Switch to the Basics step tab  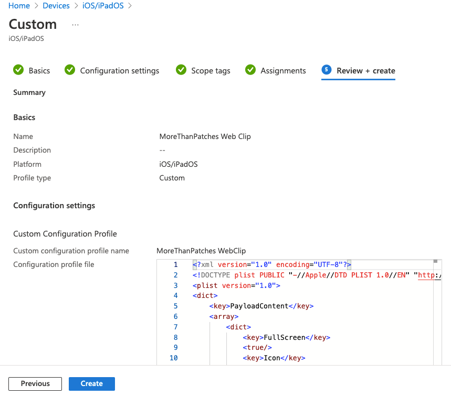tap(39, 71)
